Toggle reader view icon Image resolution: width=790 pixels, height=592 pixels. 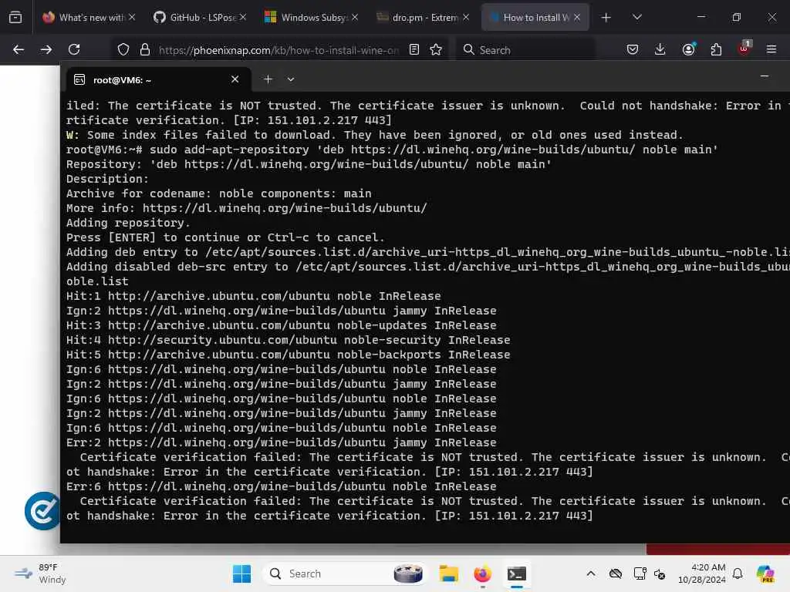(414, 49)
